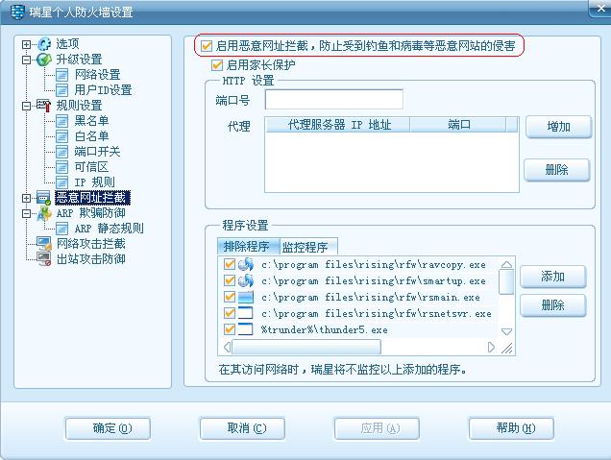
Task: Click the 白名单 page icon
Action: [x=61, y=136]
